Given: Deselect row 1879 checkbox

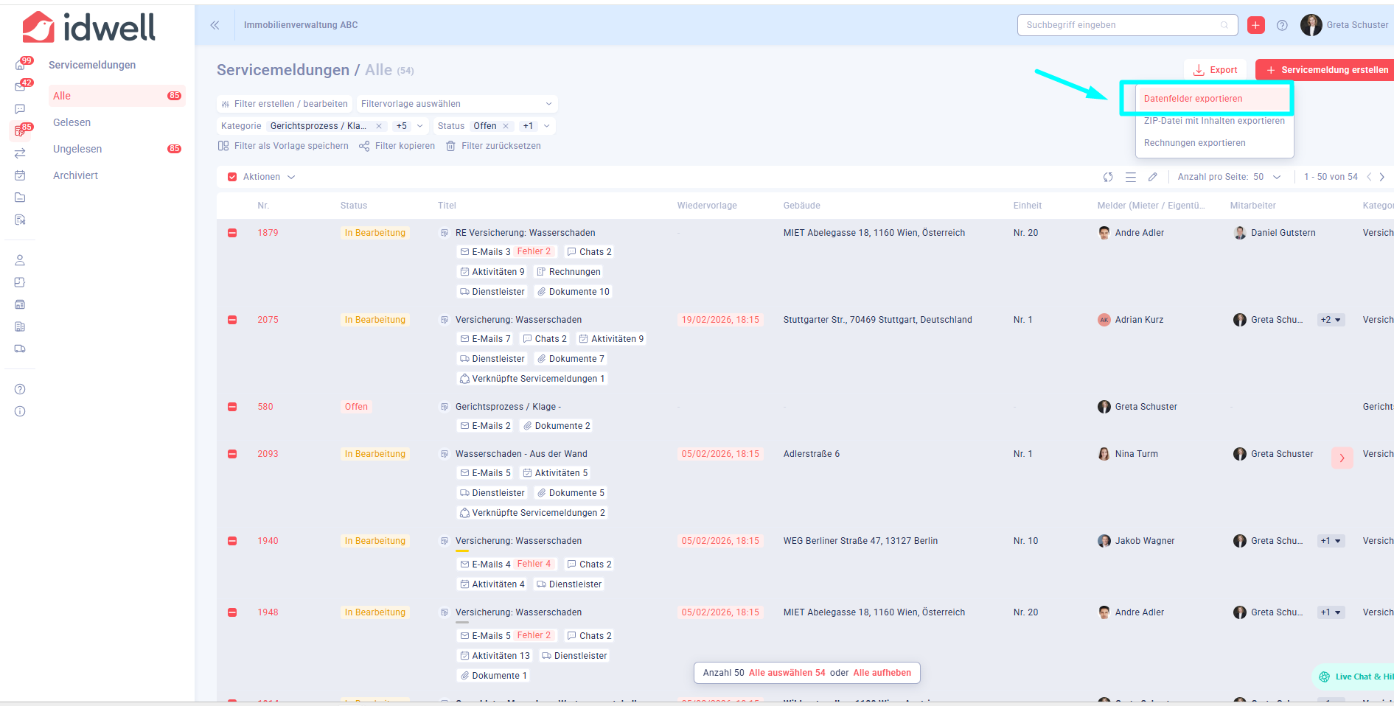Looking at the screenshot, I should point(232,233).
